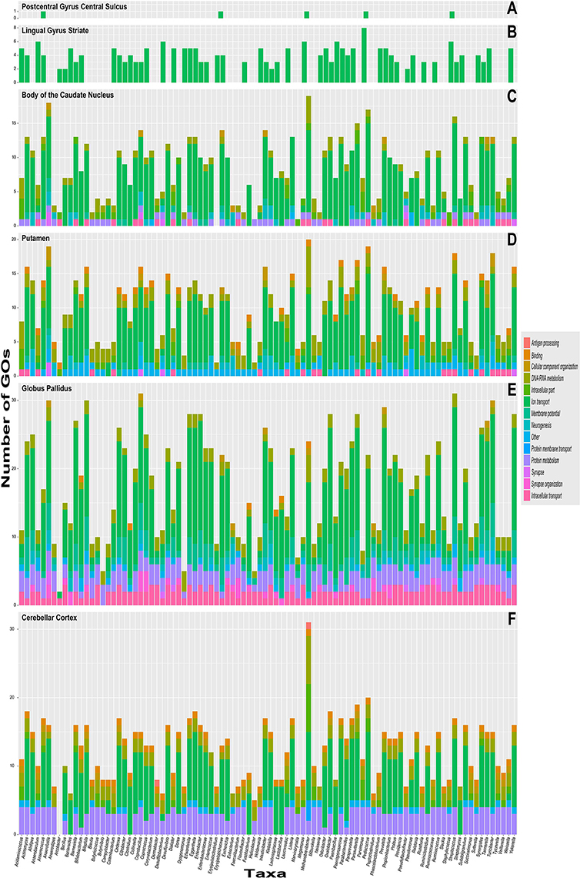Select the 'Membrane potential' legend label

546,414
